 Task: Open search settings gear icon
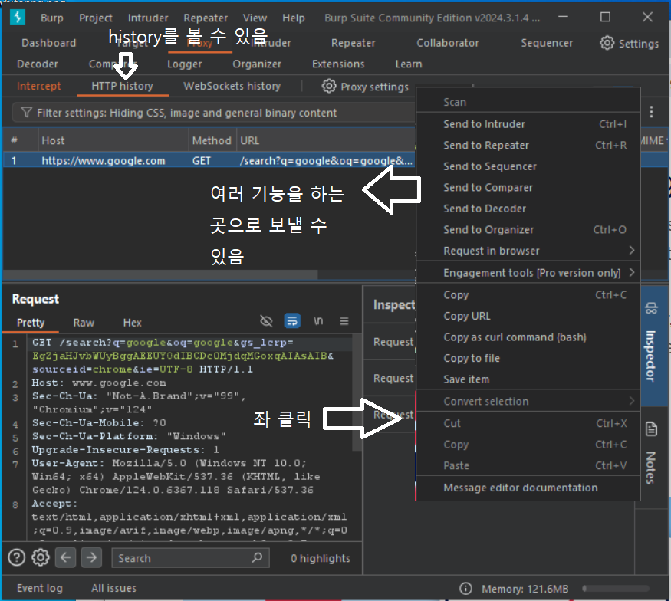pos(41,558)
